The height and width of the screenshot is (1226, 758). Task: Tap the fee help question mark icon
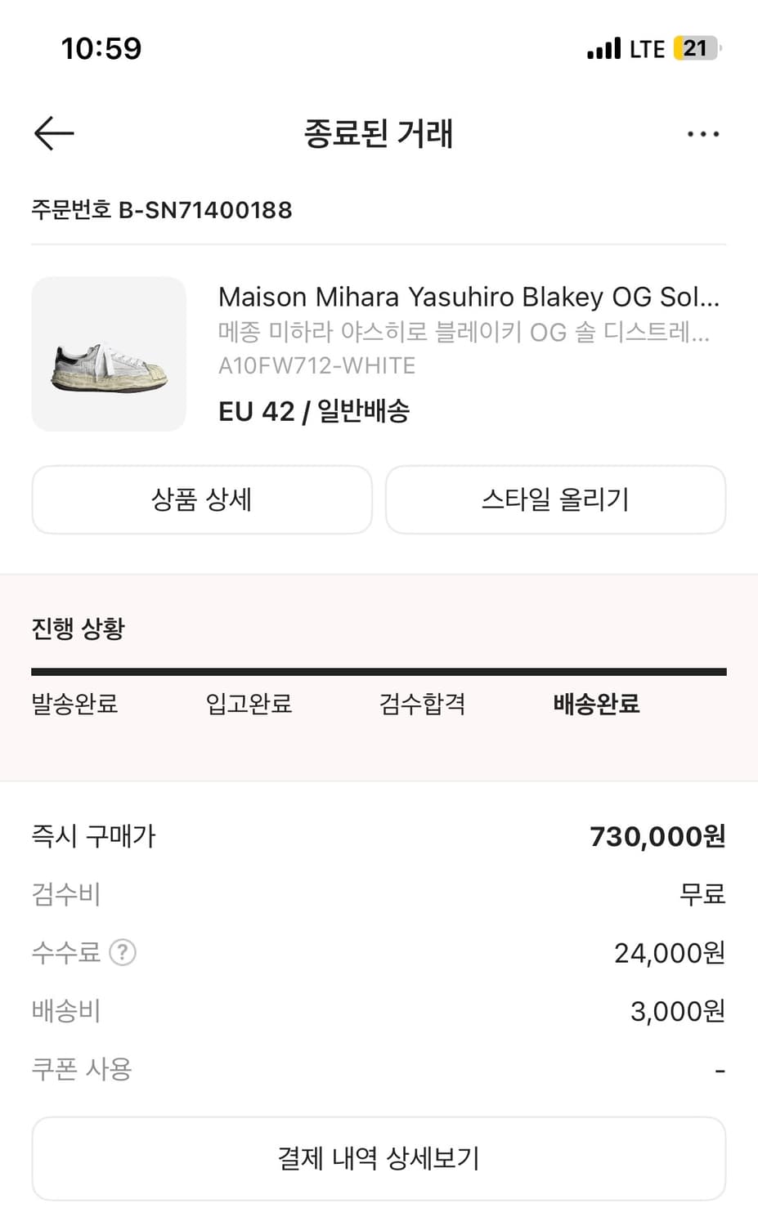pyautogui.click(x=123, y=952)
